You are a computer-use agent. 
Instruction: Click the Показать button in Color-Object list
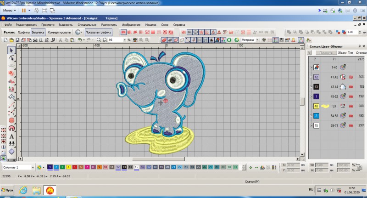click(x=326, y=53)
